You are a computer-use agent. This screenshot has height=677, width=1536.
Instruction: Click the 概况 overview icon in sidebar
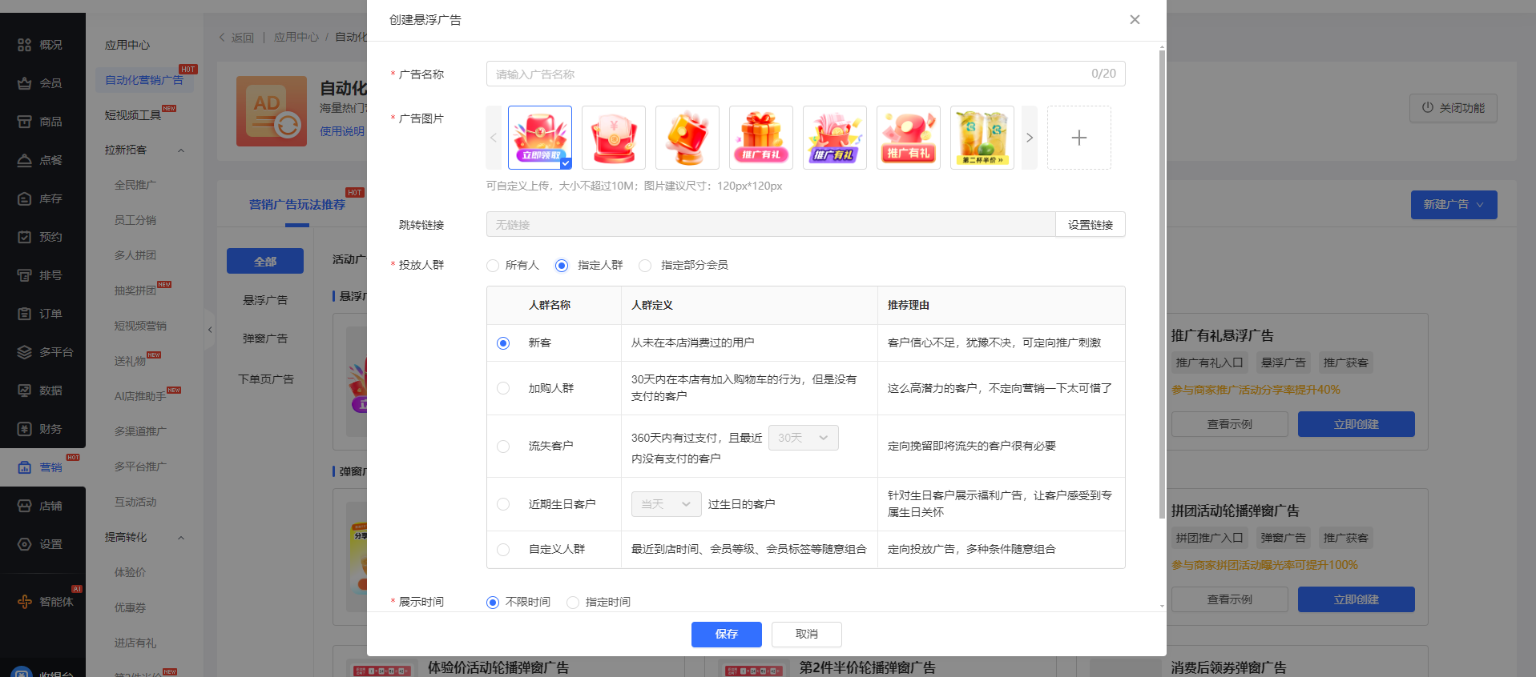tap(25, 45)
